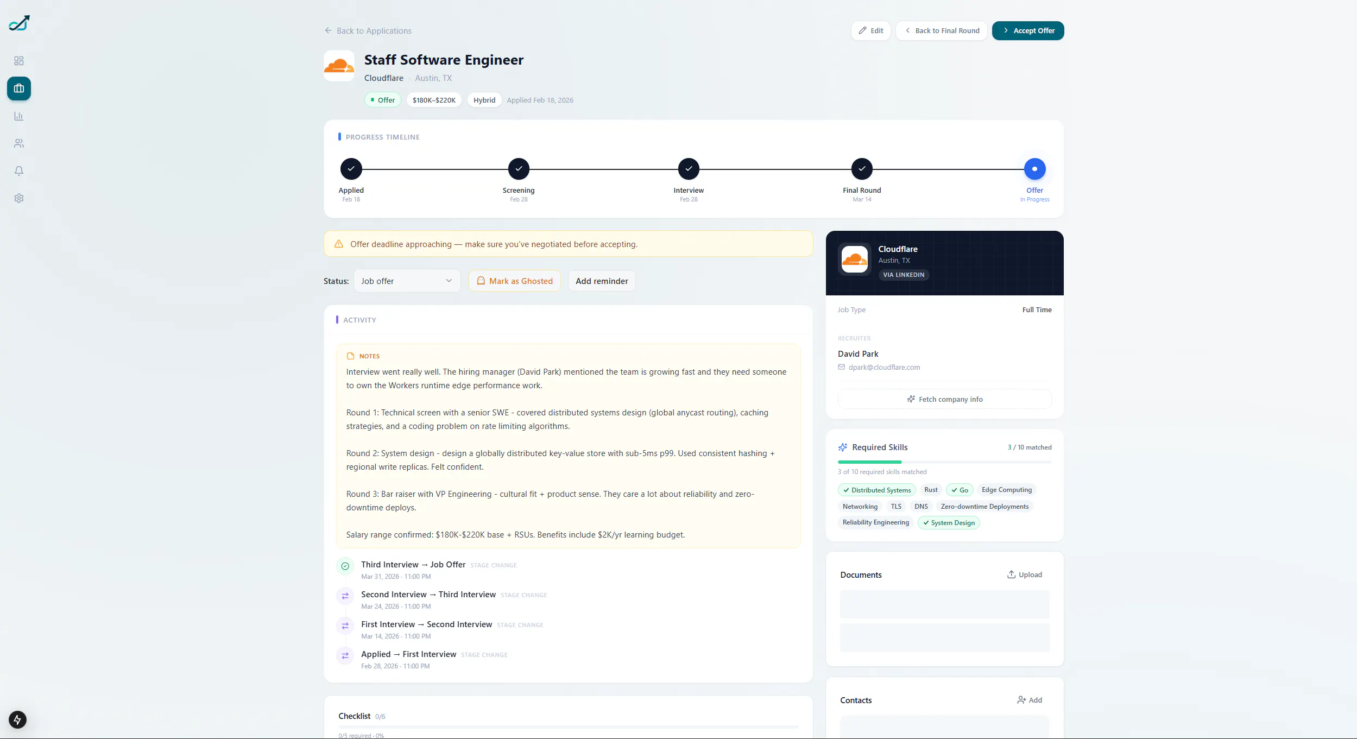Click the Rust skill chip

click(931, 490)
